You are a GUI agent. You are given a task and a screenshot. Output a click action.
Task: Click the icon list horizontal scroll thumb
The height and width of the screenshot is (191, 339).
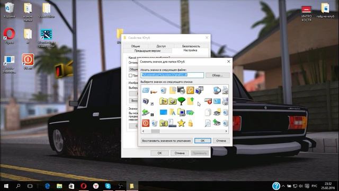[155, 131]
